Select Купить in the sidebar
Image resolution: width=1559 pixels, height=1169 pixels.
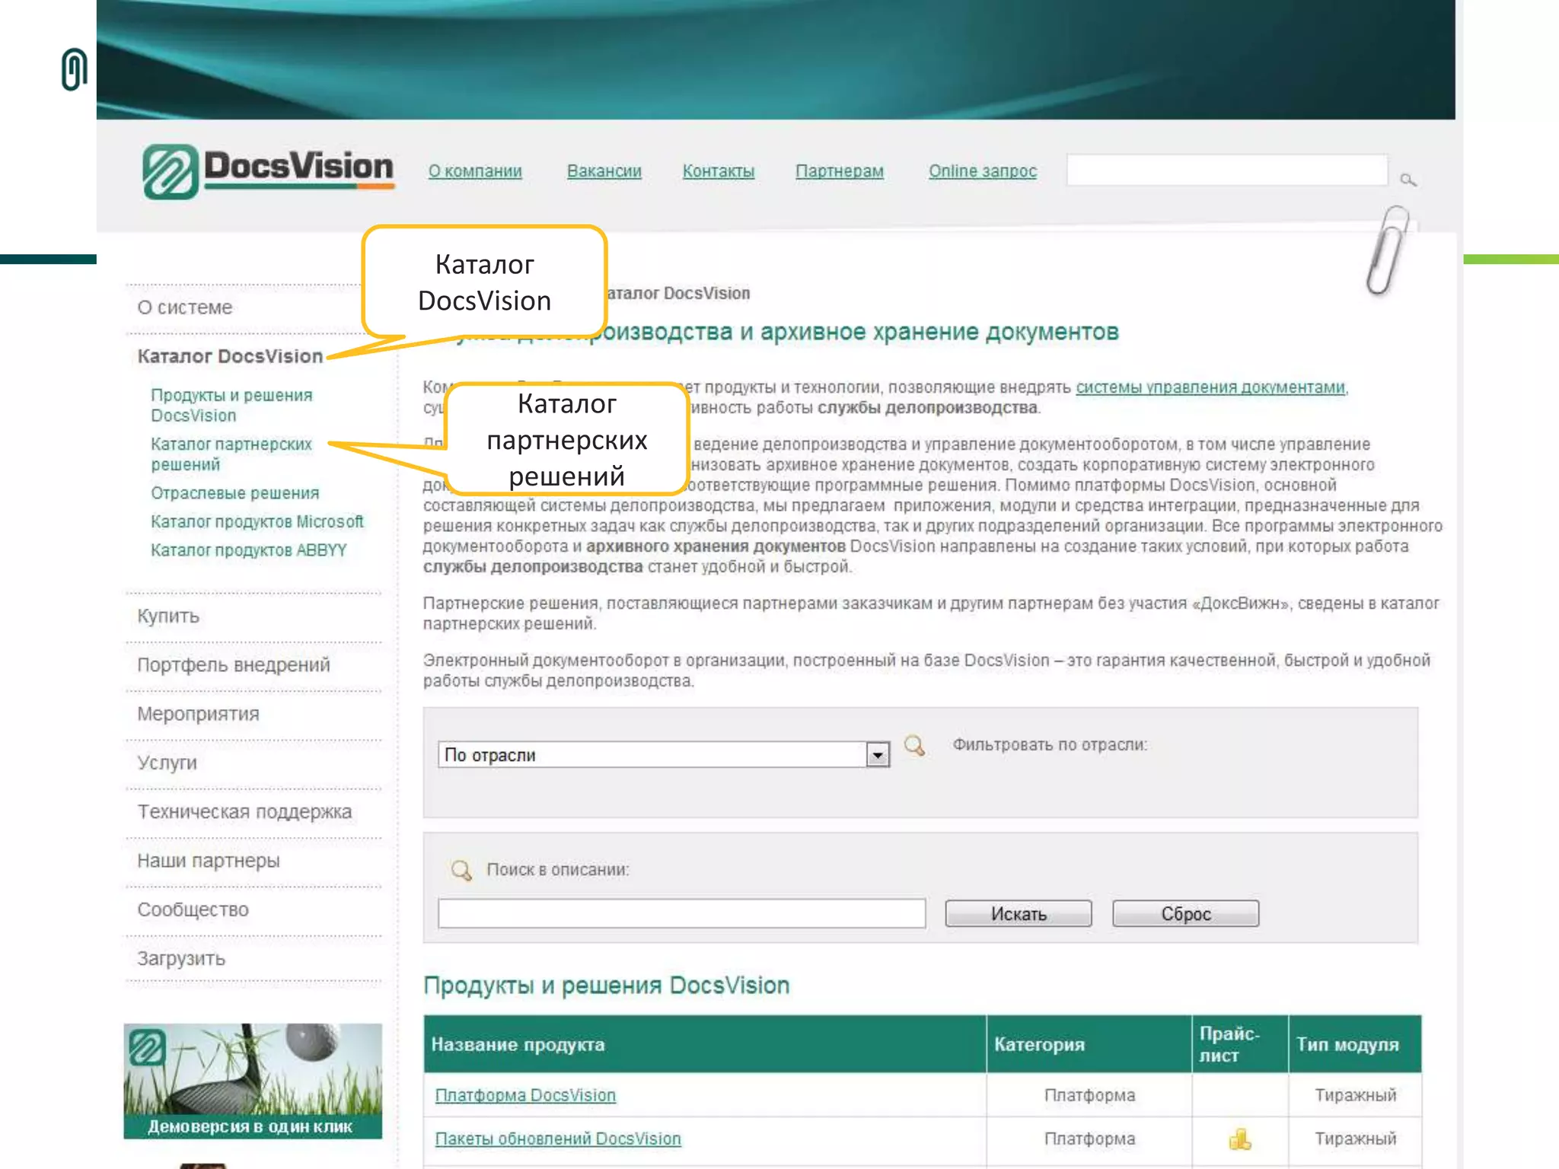(x=168, y=616)
